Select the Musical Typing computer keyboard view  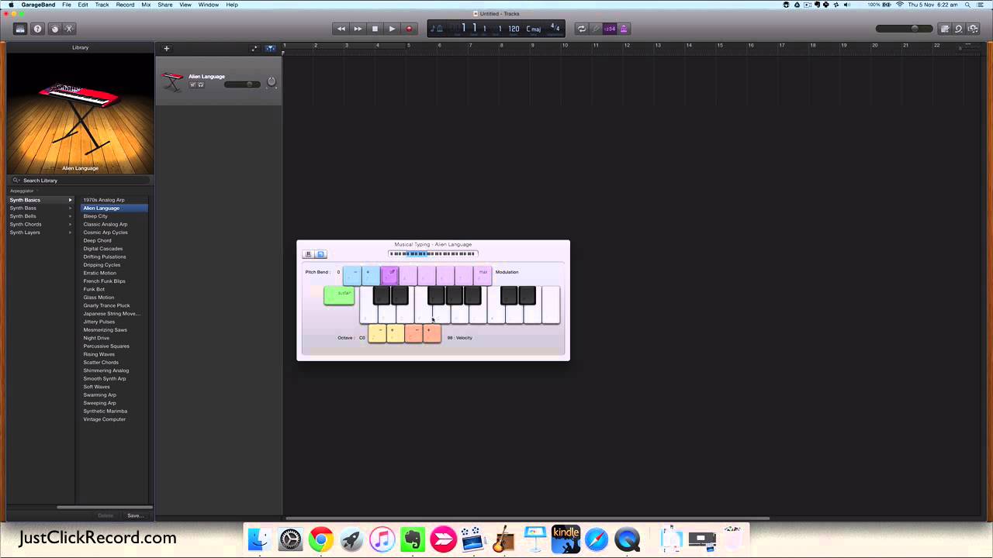320,254
